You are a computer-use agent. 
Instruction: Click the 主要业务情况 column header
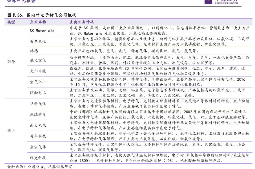coord(82,22)
